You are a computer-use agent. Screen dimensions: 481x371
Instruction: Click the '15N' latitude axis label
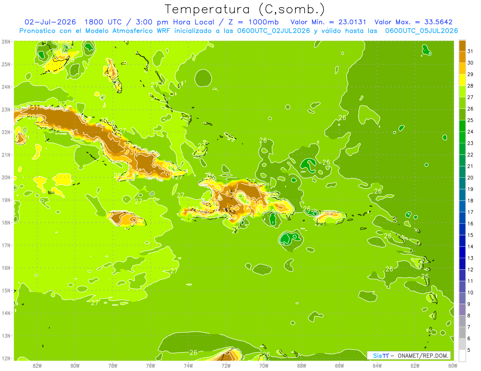click(6, 291)
